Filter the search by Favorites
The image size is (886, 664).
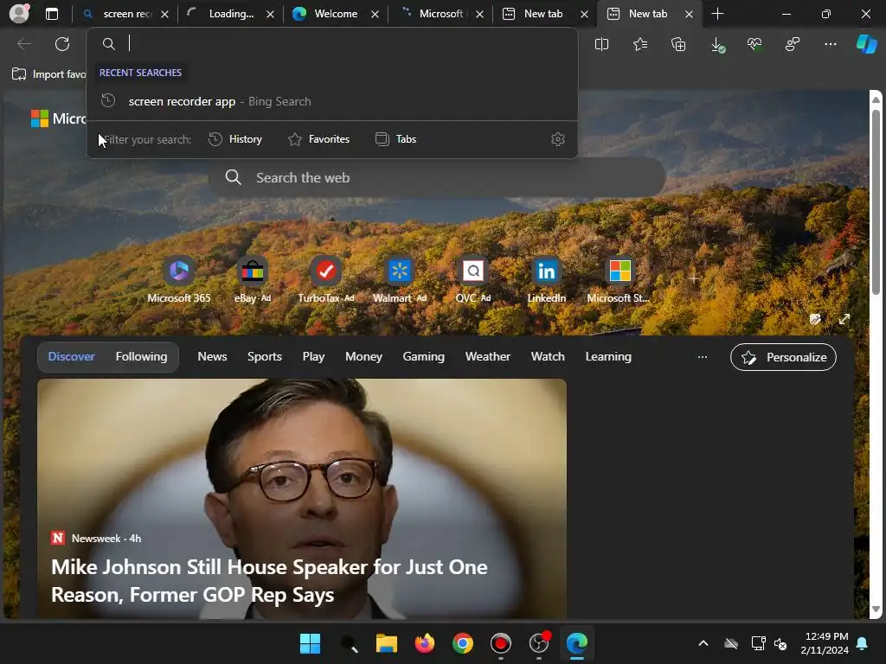pyautogui.click(x=318, y=139)
